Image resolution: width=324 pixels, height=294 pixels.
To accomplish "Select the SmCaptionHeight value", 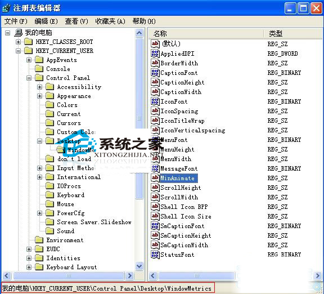I will (x=186, y=235).
